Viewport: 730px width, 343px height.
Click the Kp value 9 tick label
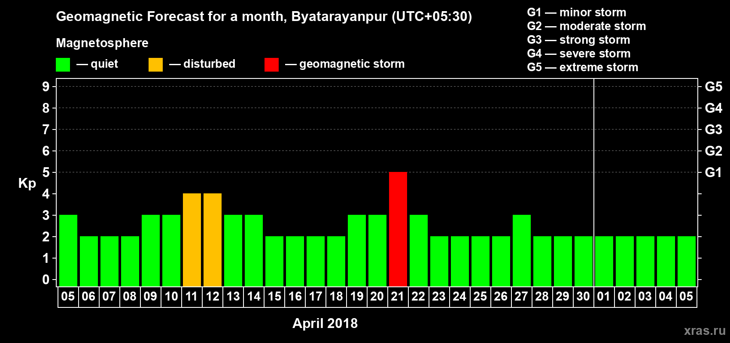point(46,87)
